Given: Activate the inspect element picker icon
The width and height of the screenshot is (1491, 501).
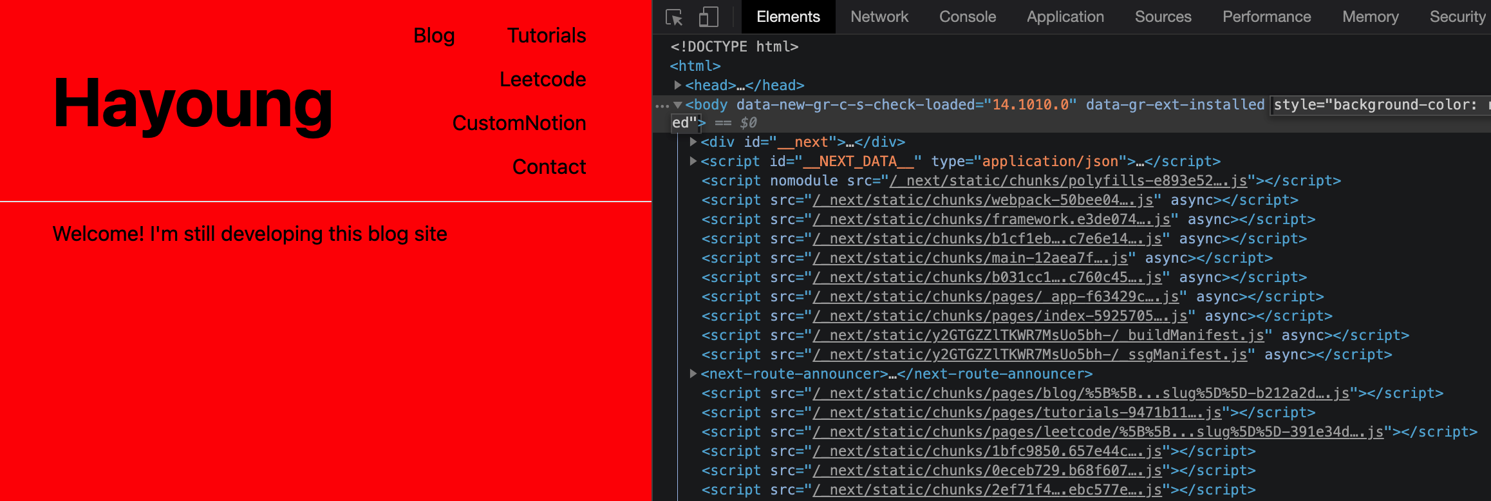Looking at the screenshot, I should coord(674,17).
